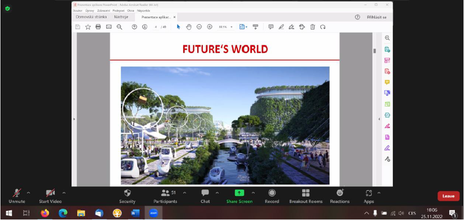Open Firefox from the taskbar
Viewport: 464px width, 220px height.
tap(45, 213)
